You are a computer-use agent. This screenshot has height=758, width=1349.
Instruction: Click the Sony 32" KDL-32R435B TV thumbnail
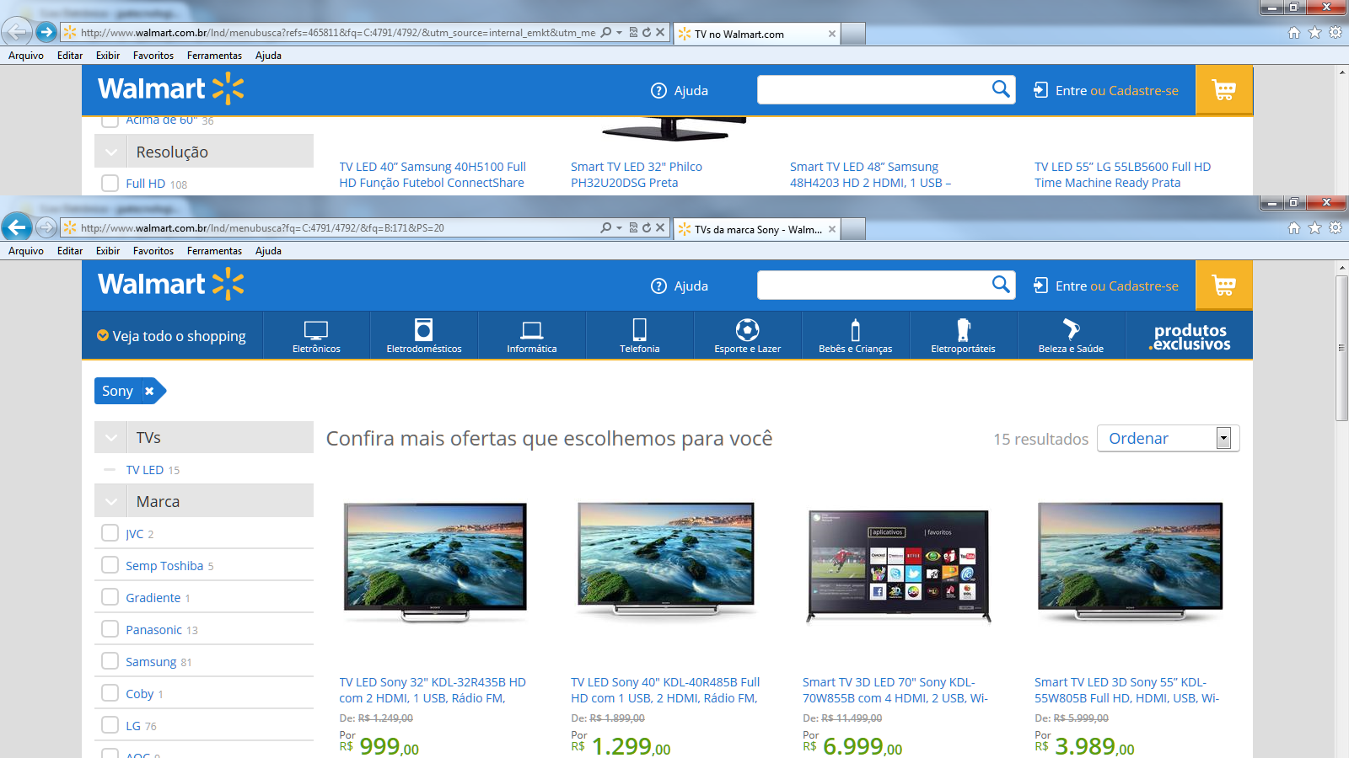435,562
